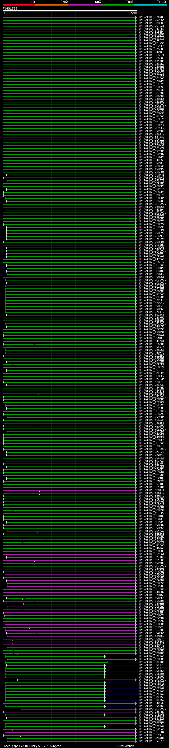Image resolution: width=169 pixels, height=748 pixels.
Task: Click the arrowhead ending the UniRef100_D0EJ80 bar
Action: point(107,662)
